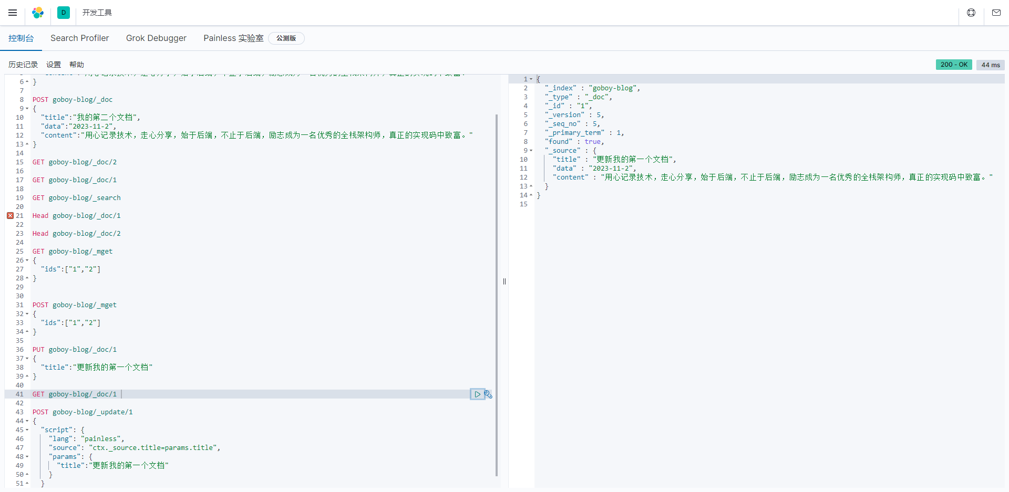Click the request editor vertical scrollbar
The height and width of the screenshot is (492, 1009).
coord(497,295)
